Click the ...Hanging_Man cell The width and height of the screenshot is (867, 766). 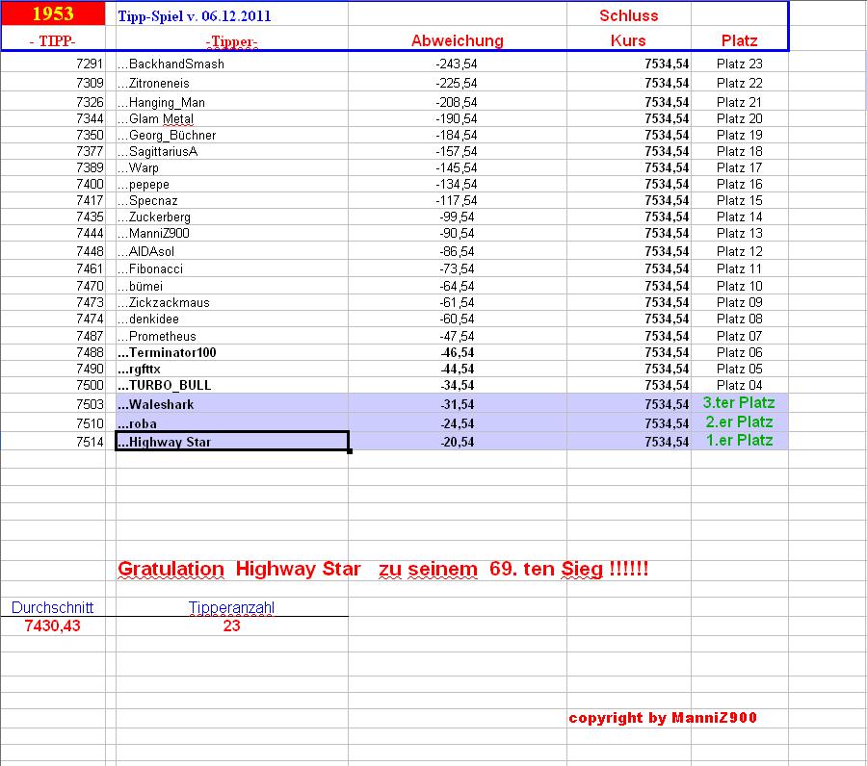coord(231,102)
